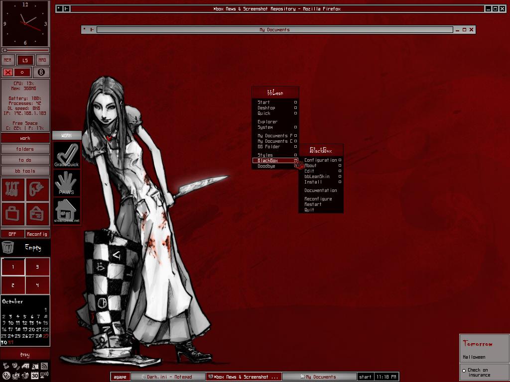Open the PAWS hand shortcut
Screen dimensions: 510x382
pos(67,183)
